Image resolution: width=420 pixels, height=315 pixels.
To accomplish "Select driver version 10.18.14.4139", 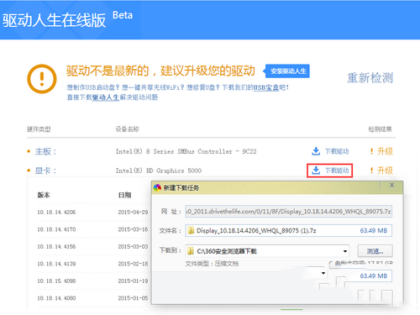I will 56,264.
